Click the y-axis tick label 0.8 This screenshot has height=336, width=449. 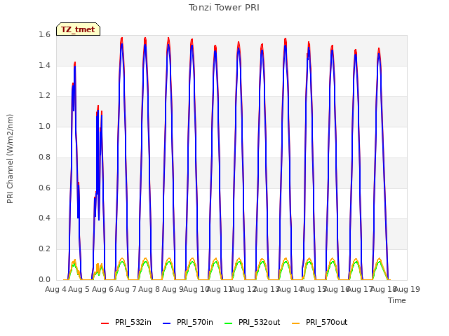pyautogui.click(x=44, y=157)
